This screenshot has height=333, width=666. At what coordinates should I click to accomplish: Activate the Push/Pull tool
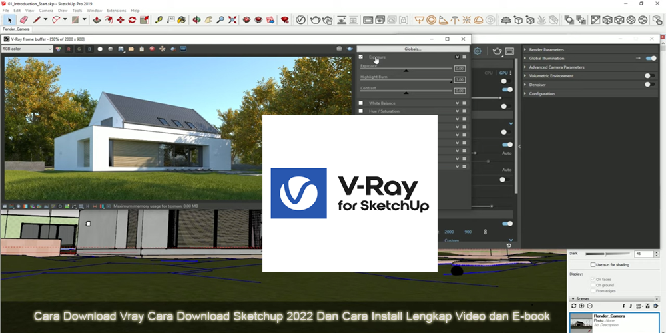[97, 19]
